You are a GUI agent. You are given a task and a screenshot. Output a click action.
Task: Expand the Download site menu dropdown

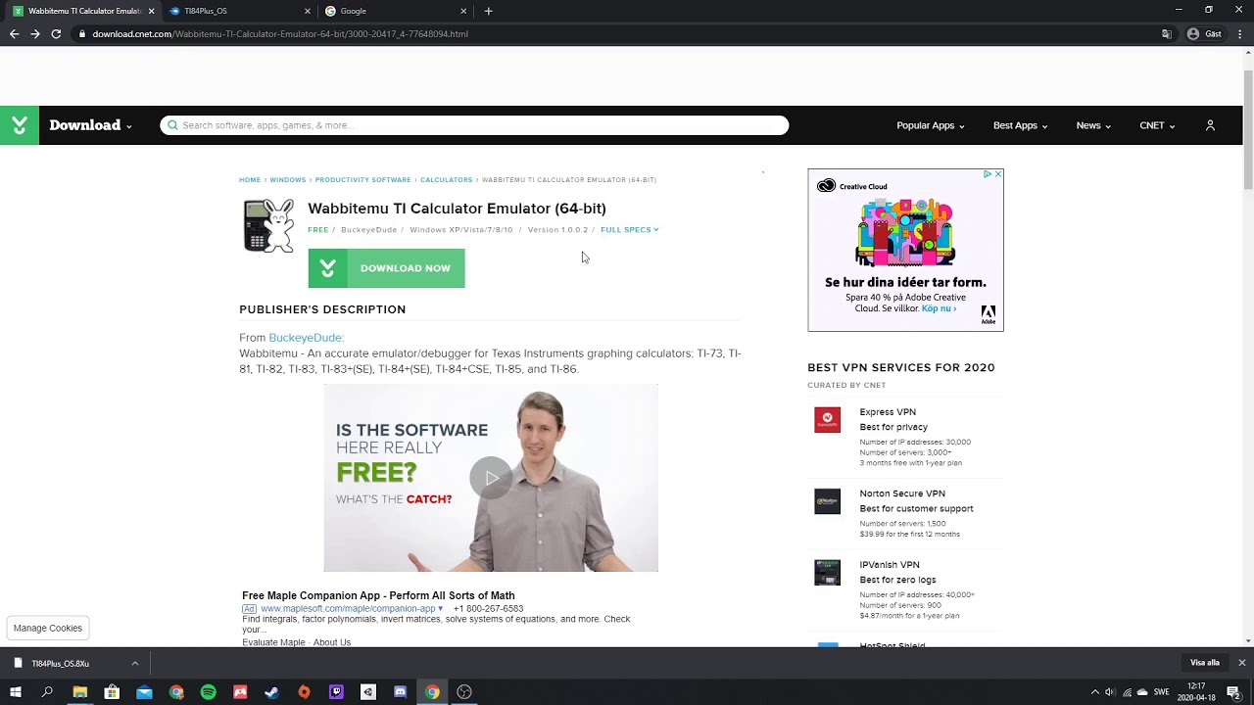click(x=90, y=125)
